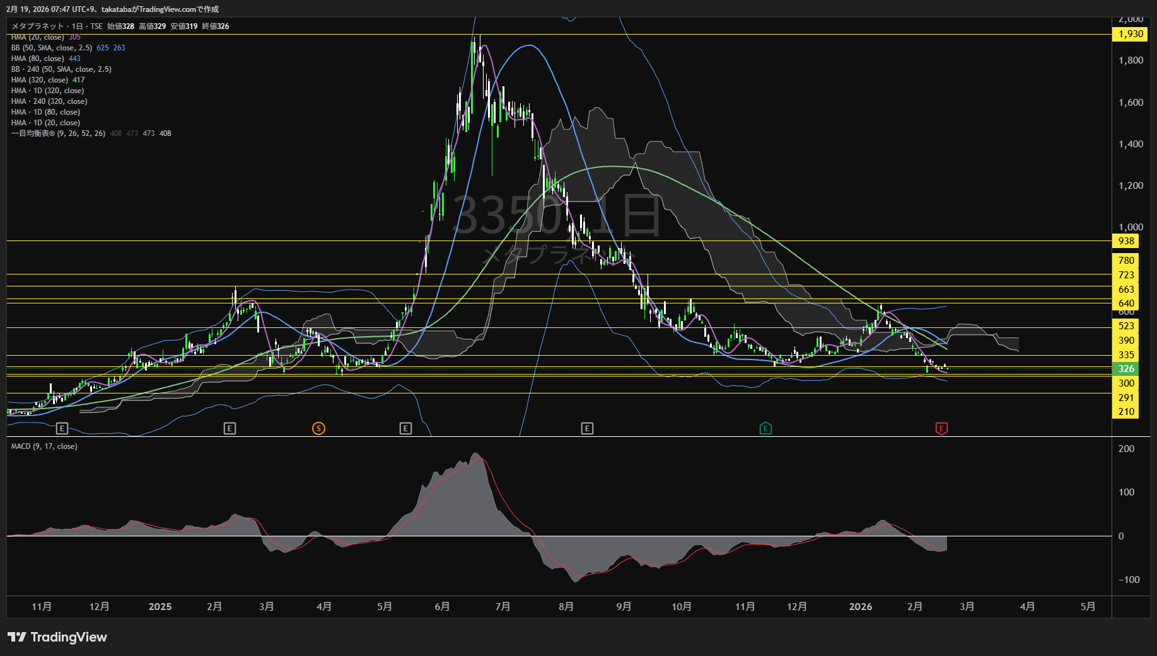Open the E earnings marker near August
1157x656 pixels.
coord(586,429)
